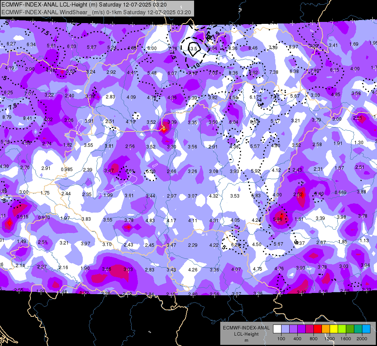
Task: Click the 13.5 contour label
Action: (193, 48)
